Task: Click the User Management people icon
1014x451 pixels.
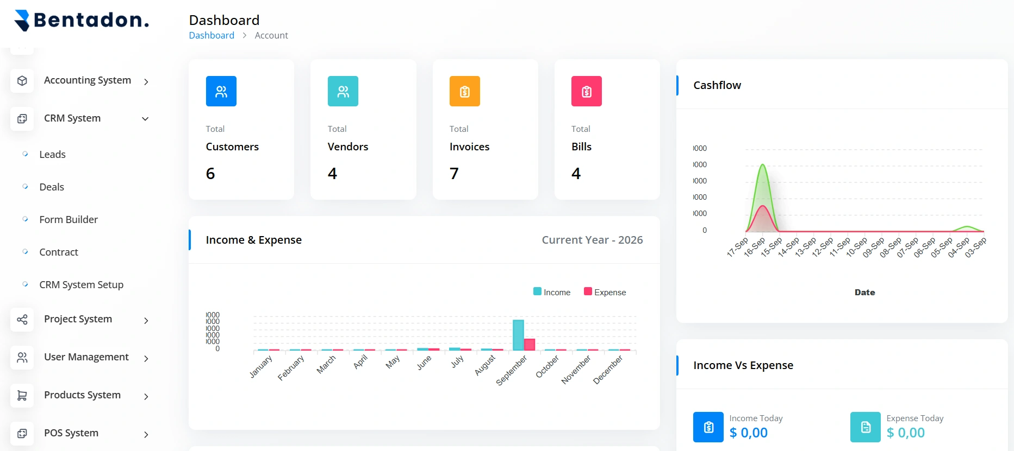Action: (x=22, y=358)
